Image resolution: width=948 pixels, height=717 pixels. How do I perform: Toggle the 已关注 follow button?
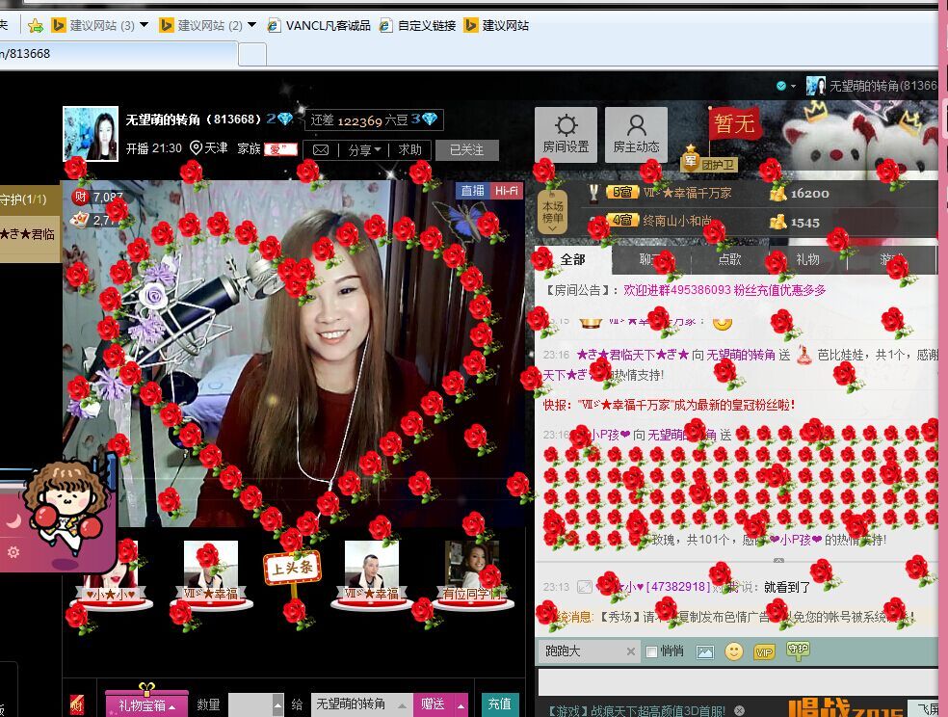pyautogui.click(x=466, y=150)
